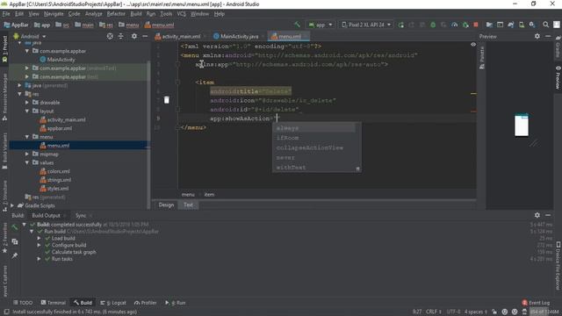Expand the mipmap folder

click(x=27, y=154)
